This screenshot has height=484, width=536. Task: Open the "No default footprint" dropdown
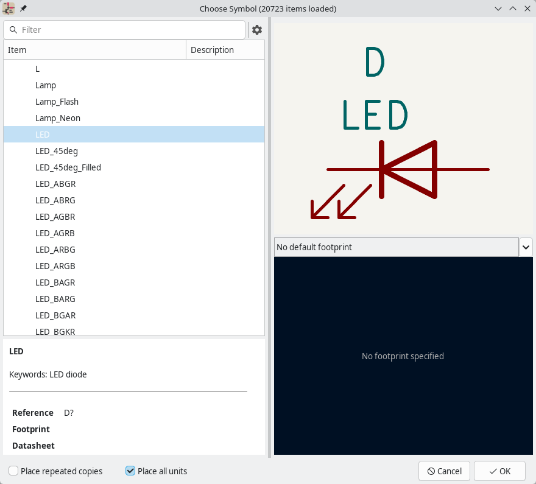525,247
